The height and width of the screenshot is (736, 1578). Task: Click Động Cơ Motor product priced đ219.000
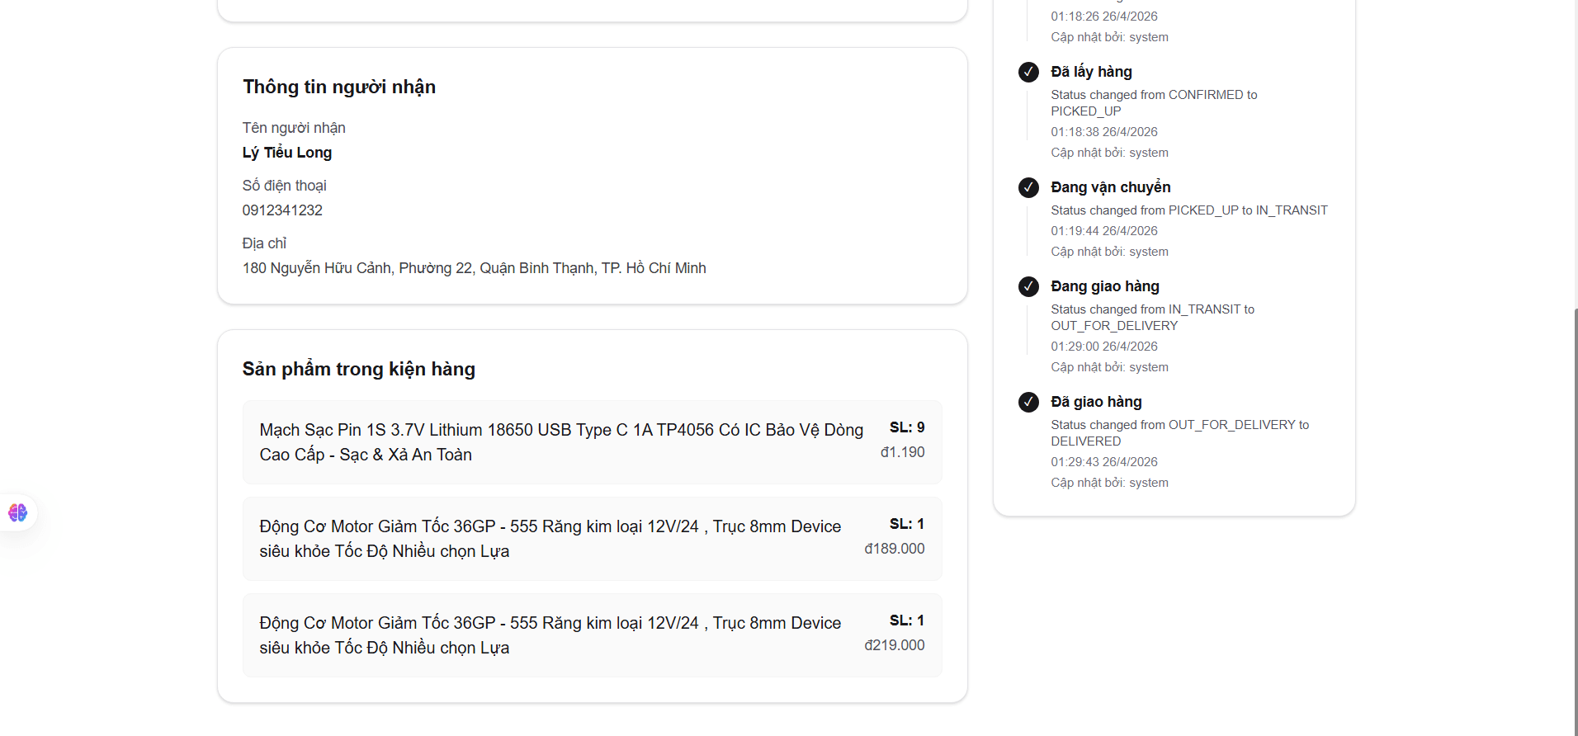(550, 635)
